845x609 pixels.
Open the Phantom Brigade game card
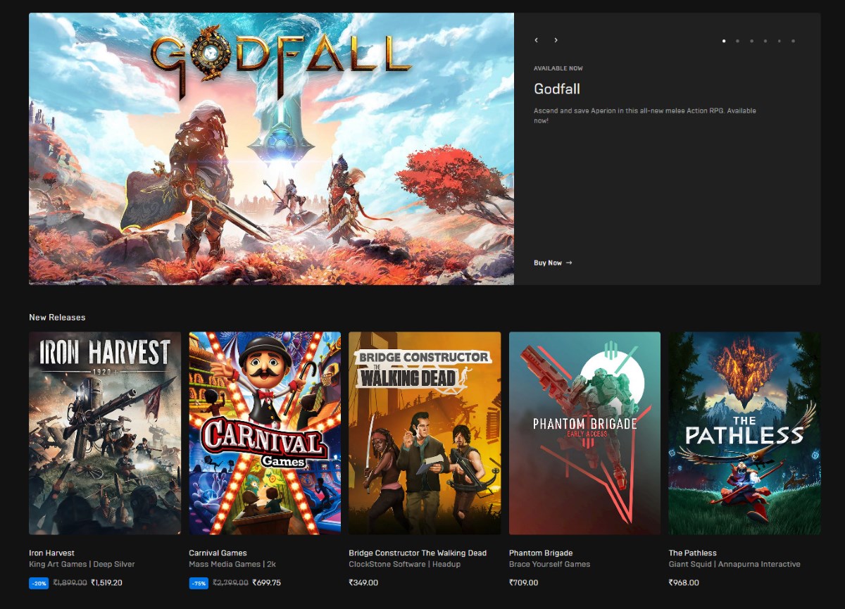point(584,432)
